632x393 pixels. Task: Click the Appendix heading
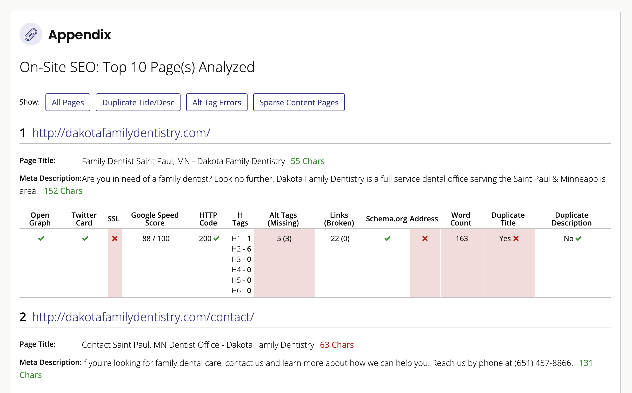click(x=79, y=35)
